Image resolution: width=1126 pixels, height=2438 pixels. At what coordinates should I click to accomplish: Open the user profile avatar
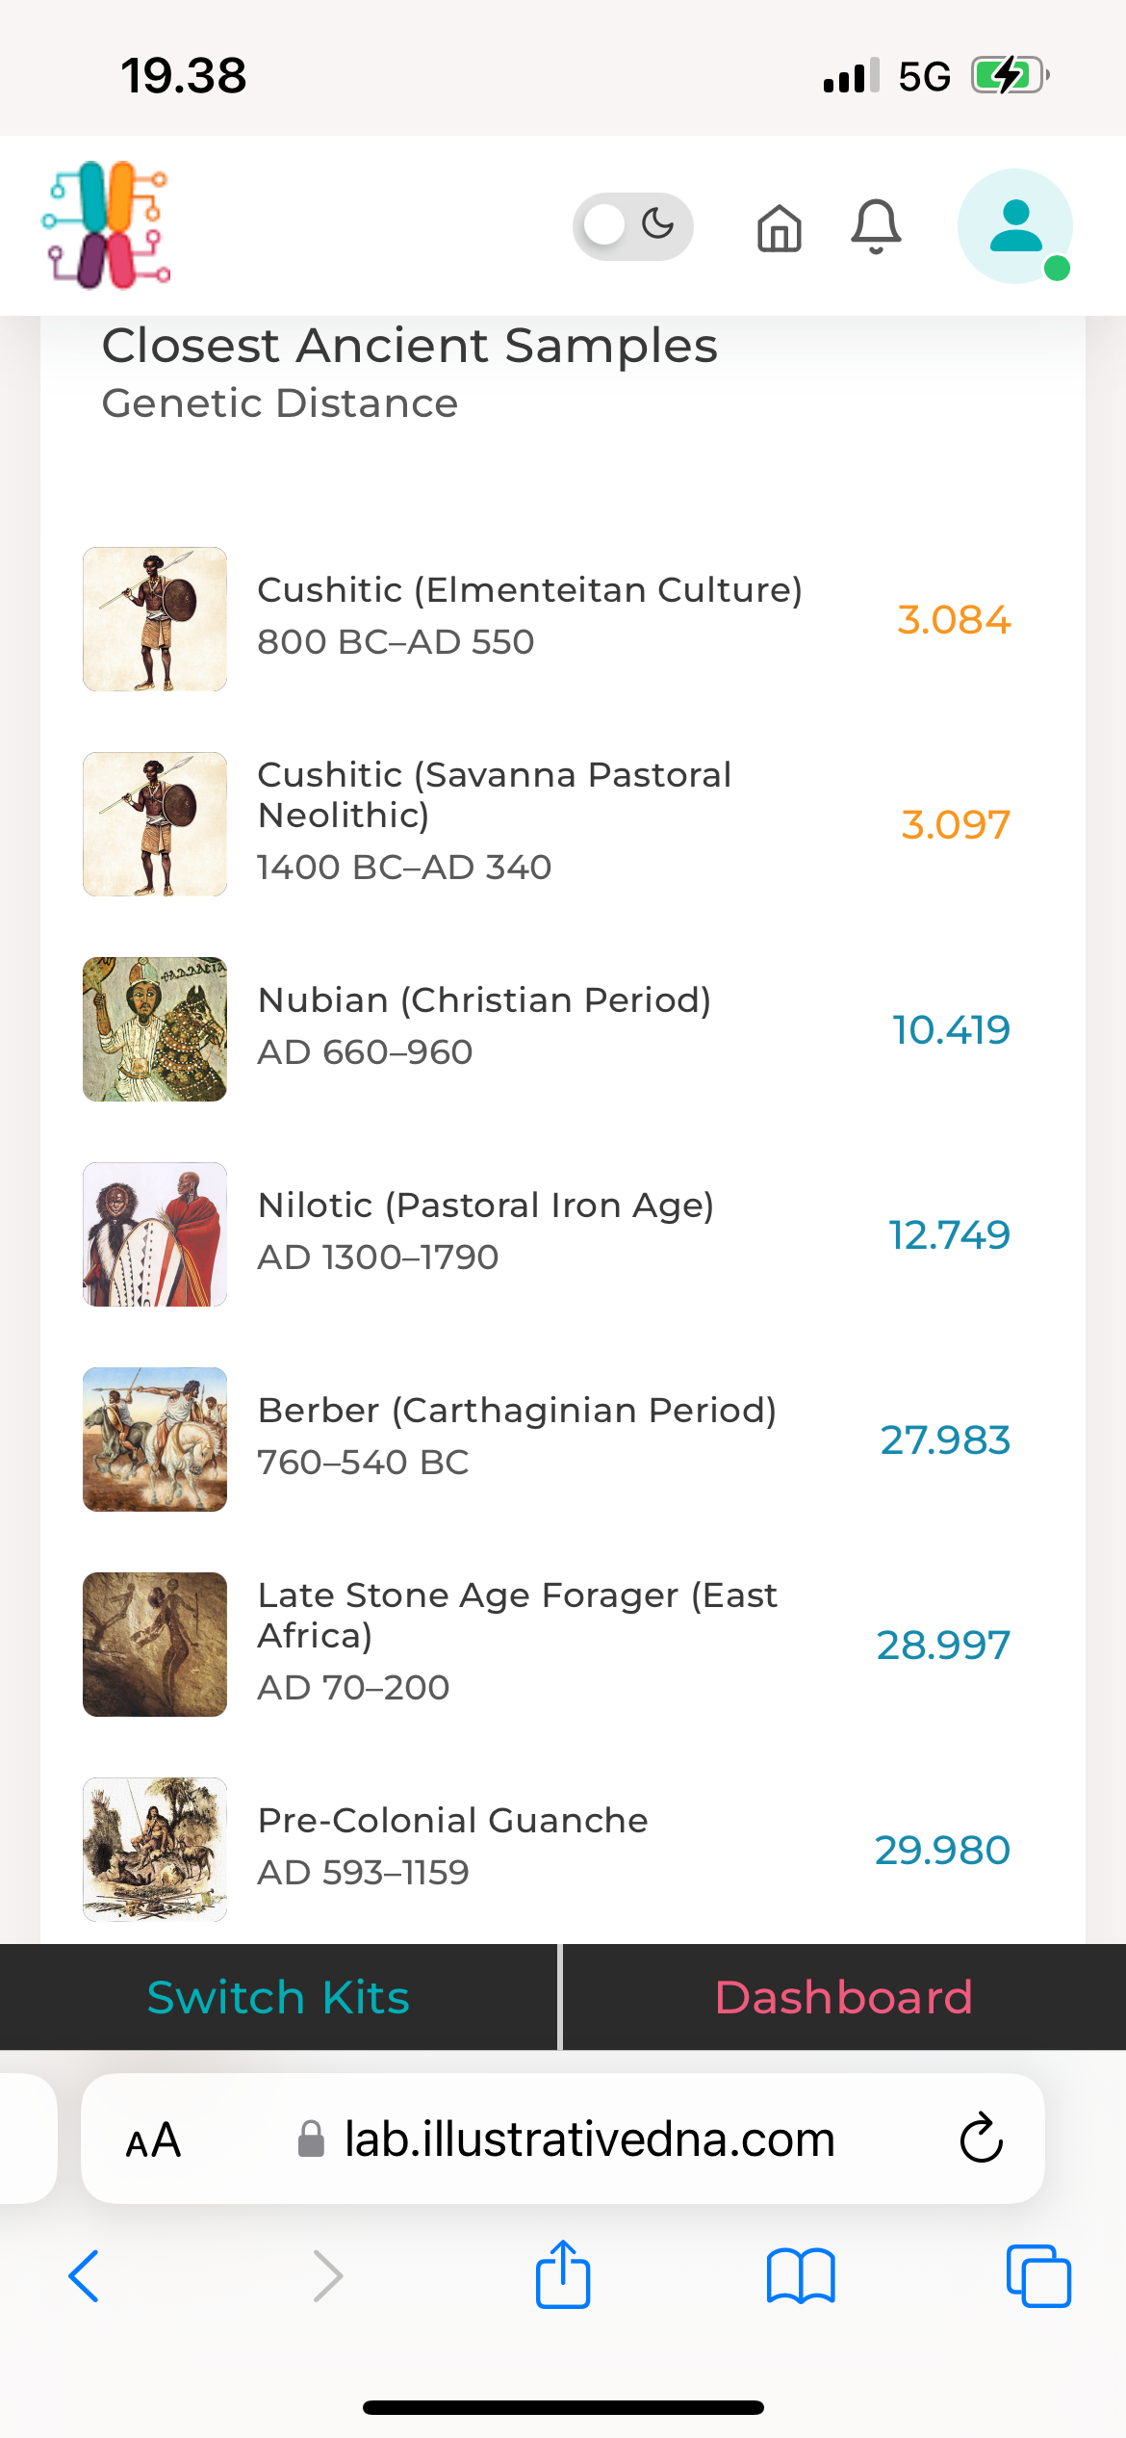(1015, 226)
